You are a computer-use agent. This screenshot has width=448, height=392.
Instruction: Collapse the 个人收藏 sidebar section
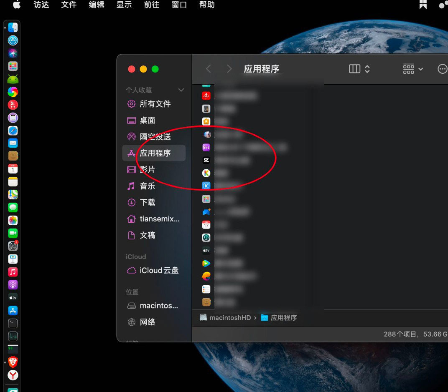coord(181,90)
